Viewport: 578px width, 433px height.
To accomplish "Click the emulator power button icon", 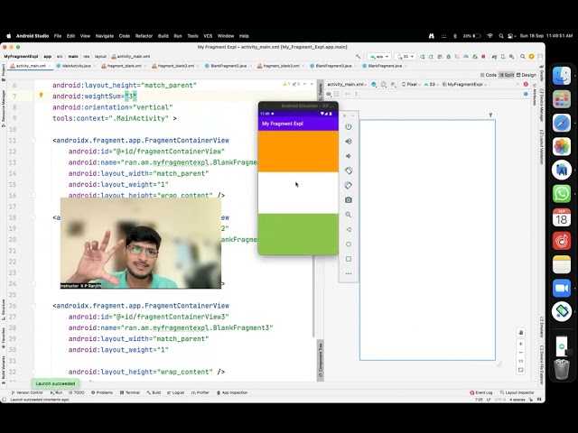I will 349,126.
